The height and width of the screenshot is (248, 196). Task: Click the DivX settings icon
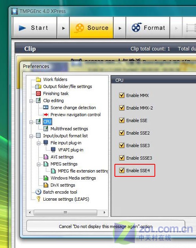click(46, 185)
